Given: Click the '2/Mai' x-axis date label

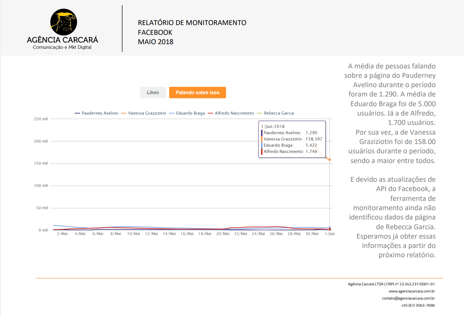Looking at the screenshot, I should click(x=62, y=234).
